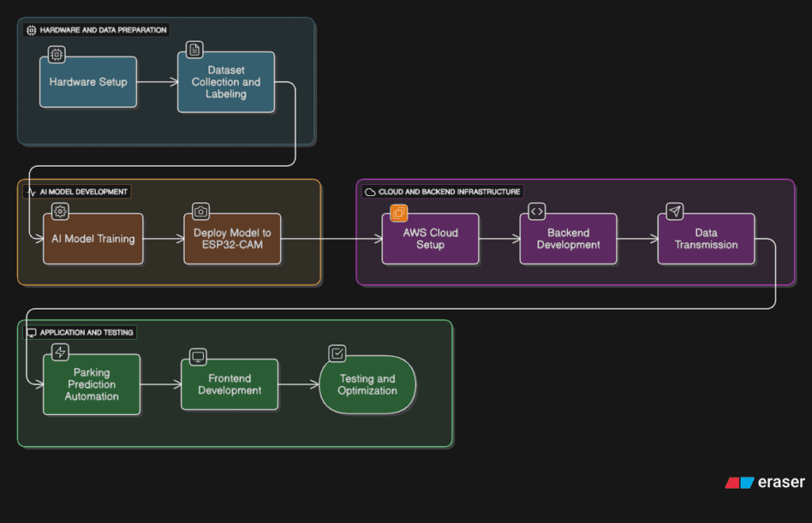Click the checkmark icon on Testing and Optimization

337,353
